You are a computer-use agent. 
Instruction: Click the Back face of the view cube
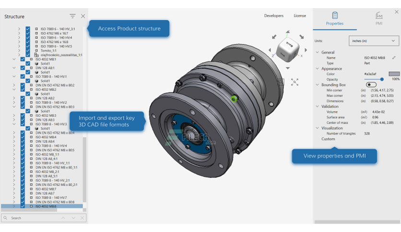pyautogui.click(x=290, y=44)
